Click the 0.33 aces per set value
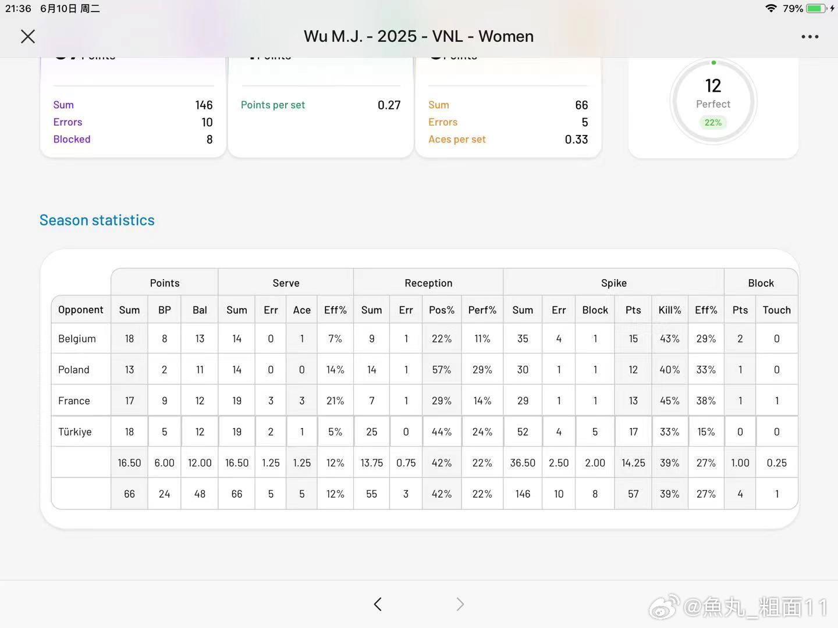 click(x=576, y=140)
